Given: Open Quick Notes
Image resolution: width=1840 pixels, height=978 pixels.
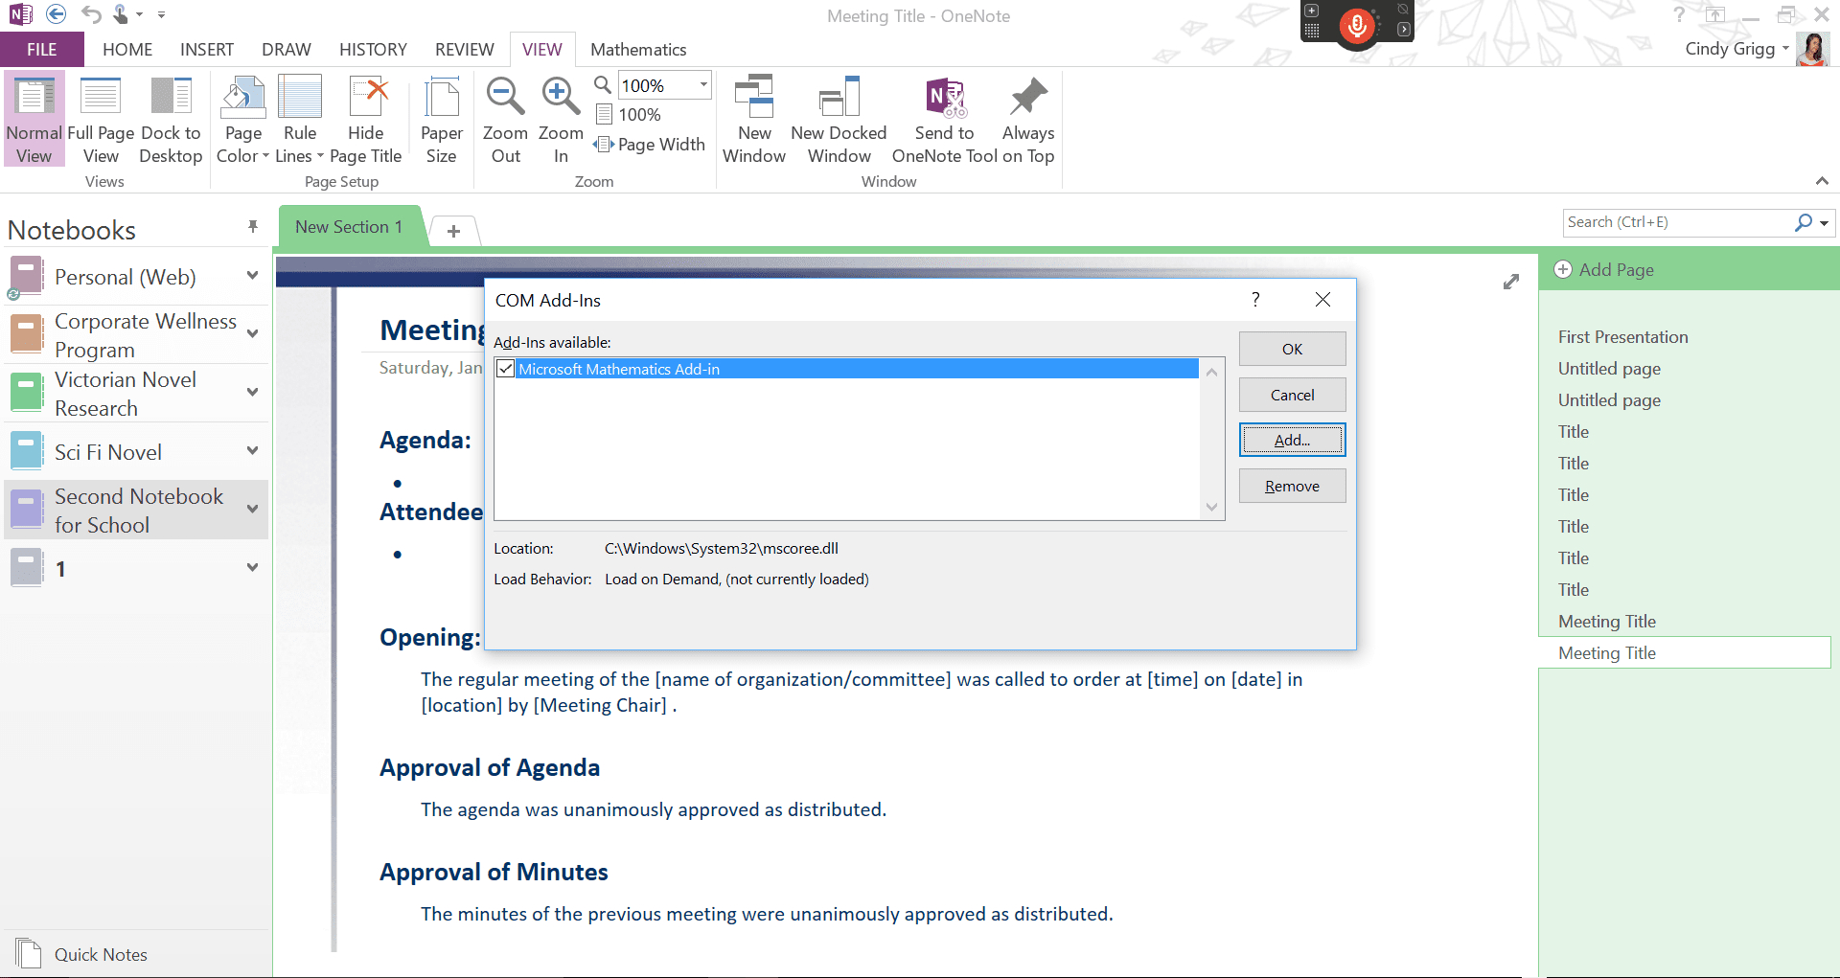Looking at the screenshot, I should click(81, 954).
